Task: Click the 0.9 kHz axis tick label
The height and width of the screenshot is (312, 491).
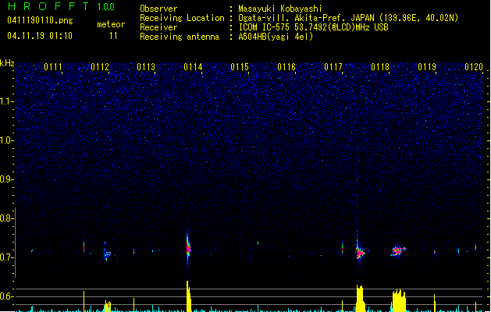Action: [x=6, y=179]
